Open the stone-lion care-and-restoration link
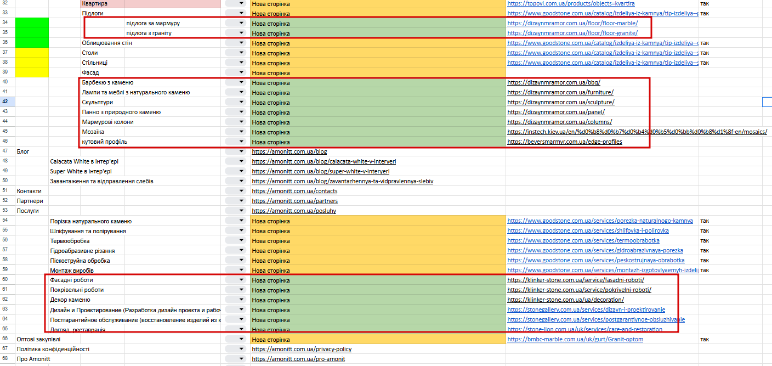772x366 pixels. coord(584,330)
